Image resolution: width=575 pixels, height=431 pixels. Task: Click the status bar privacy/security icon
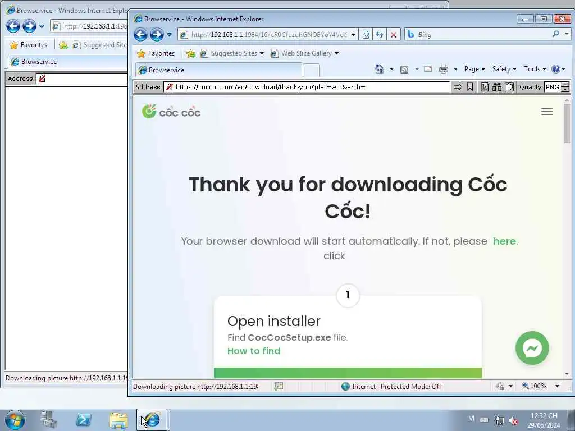pyautogui.click(x=500, y=386)
